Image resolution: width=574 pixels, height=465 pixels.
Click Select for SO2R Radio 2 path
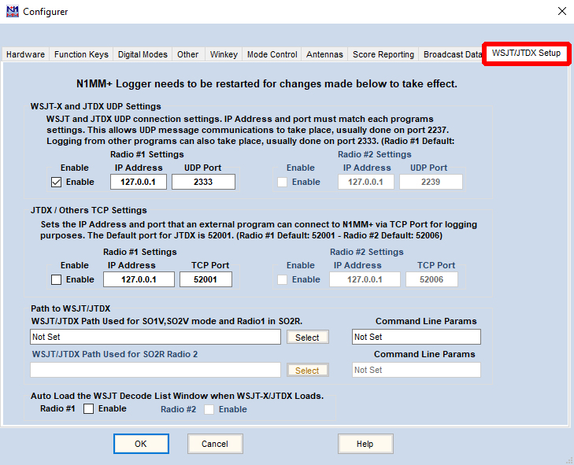pos(308,371)
